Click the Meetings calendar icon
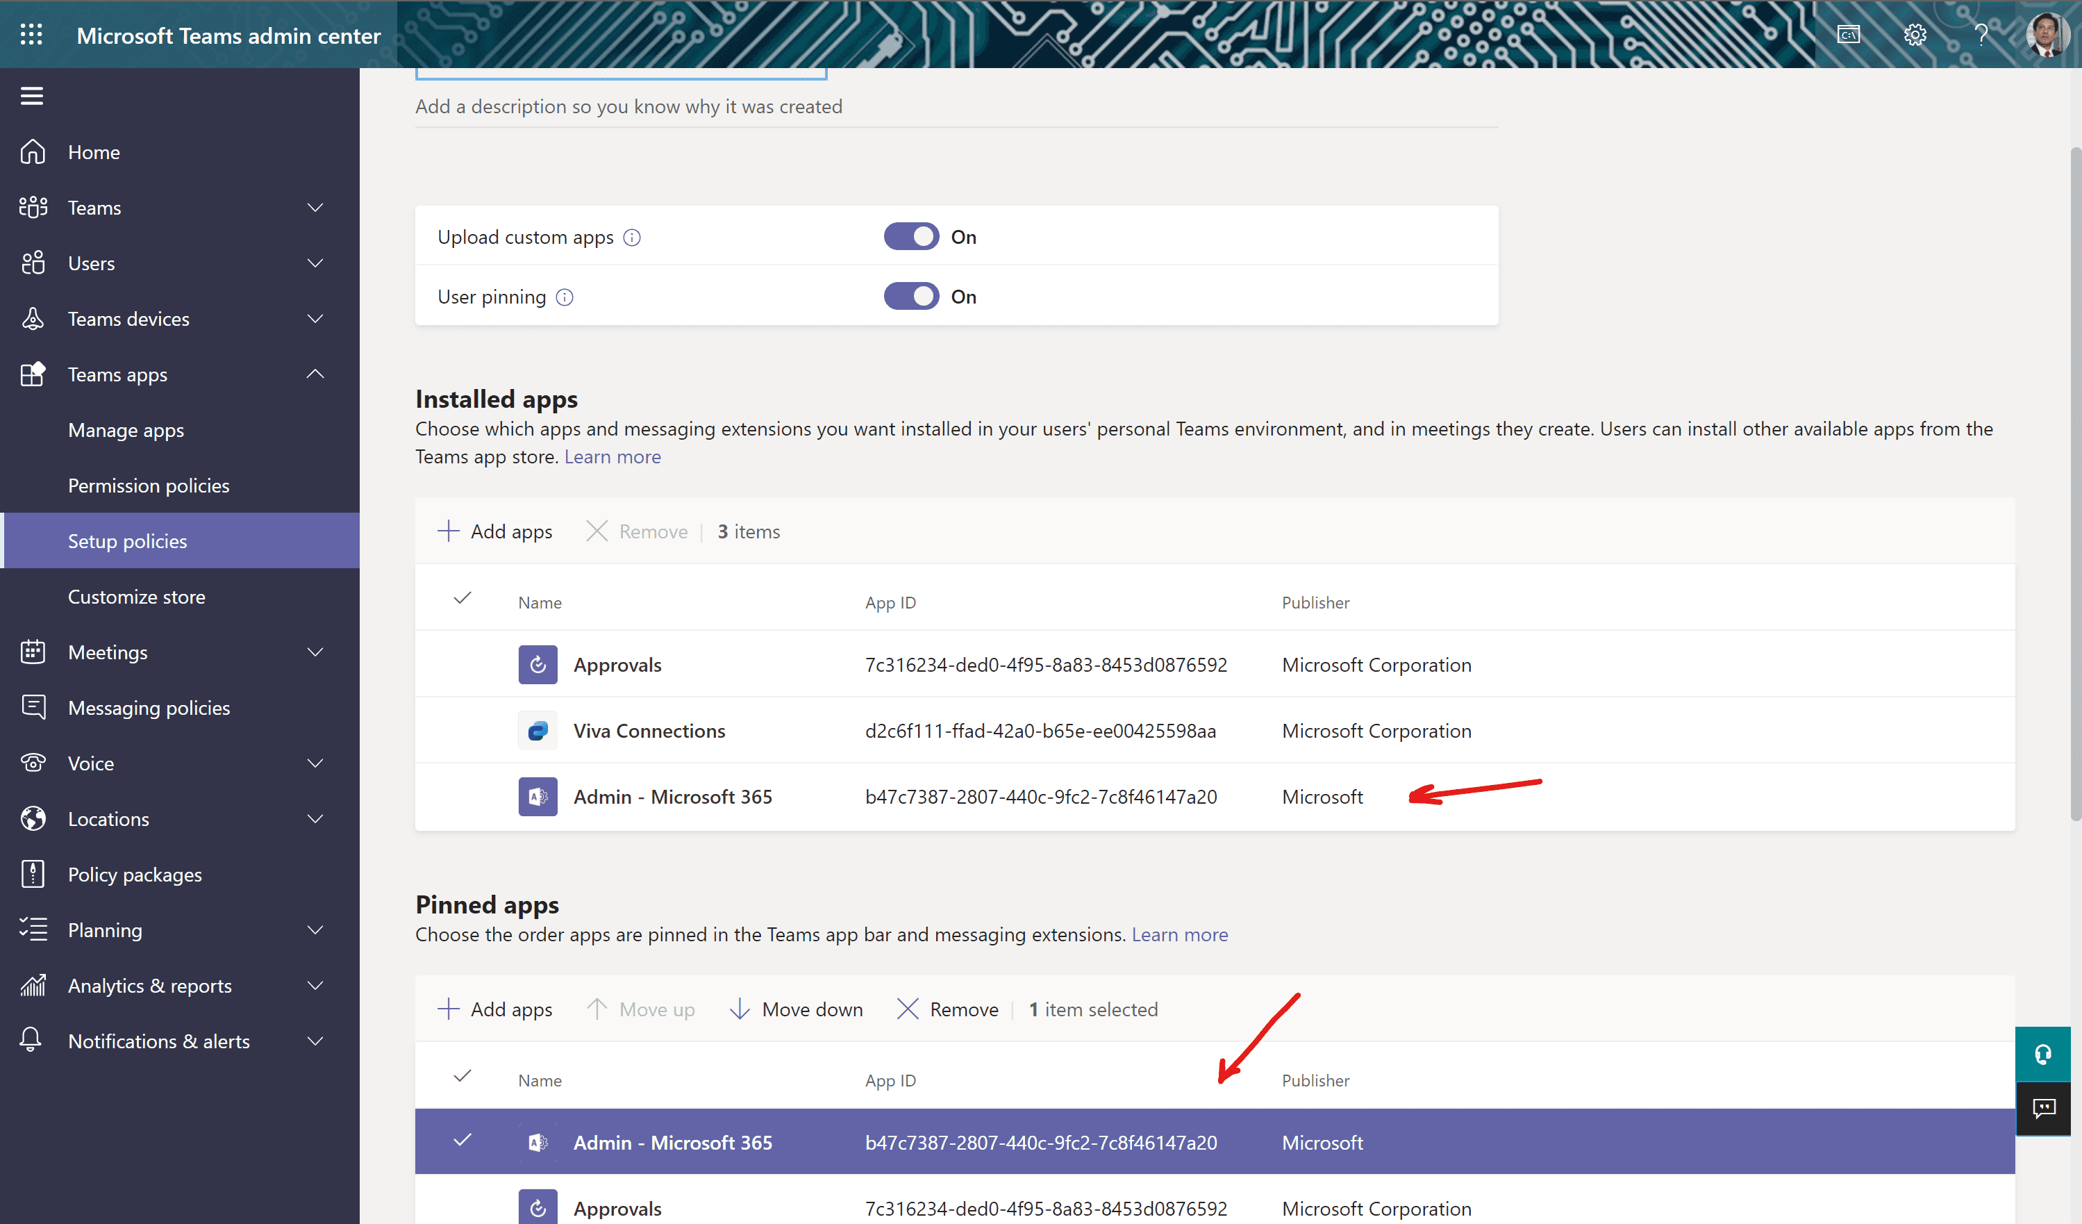The height and width of the screenshot is (1224, 2082). click(33, 652)
